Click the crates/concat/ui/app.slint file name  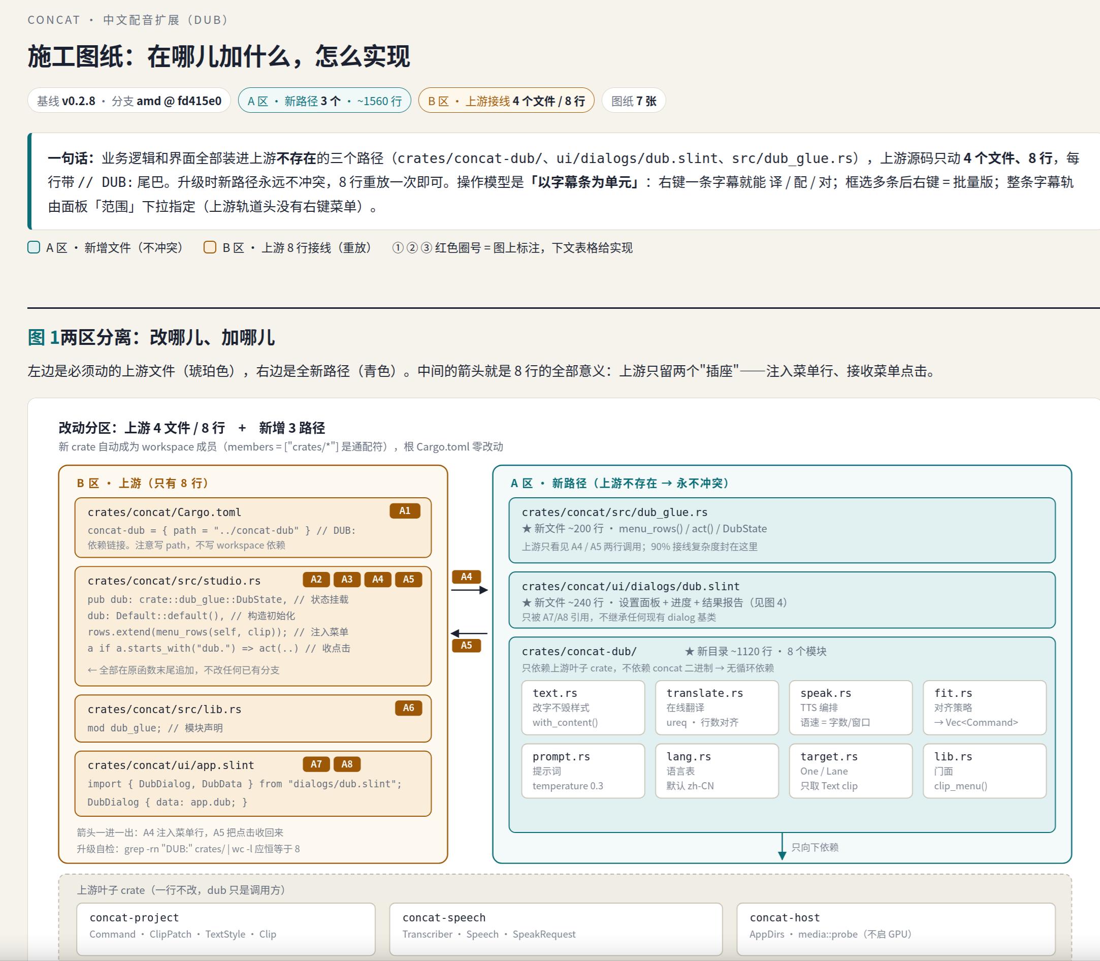point(171,765)
